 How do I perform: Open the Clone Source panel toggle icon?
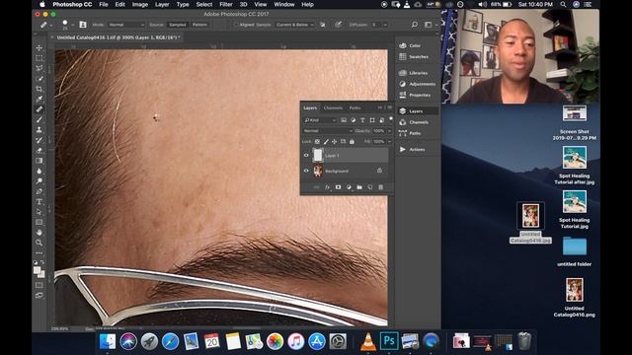coord(83,25)
